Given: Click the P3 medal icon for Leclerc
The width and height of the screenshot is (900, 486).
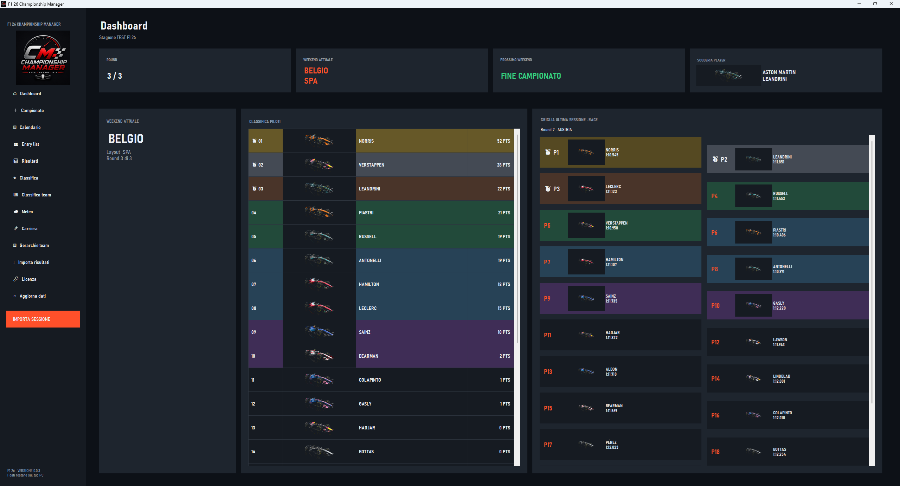Looking at the screenshot, I should (548, 189).
